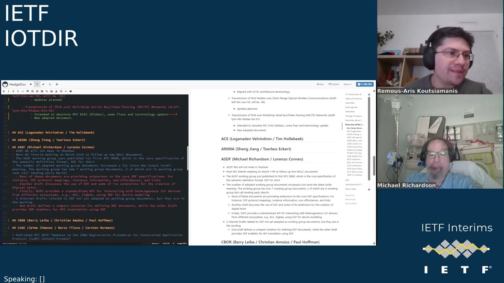Select ACE TOC entry in sidebar
Viewport: 504px width, 283px height.
[354, 131]
